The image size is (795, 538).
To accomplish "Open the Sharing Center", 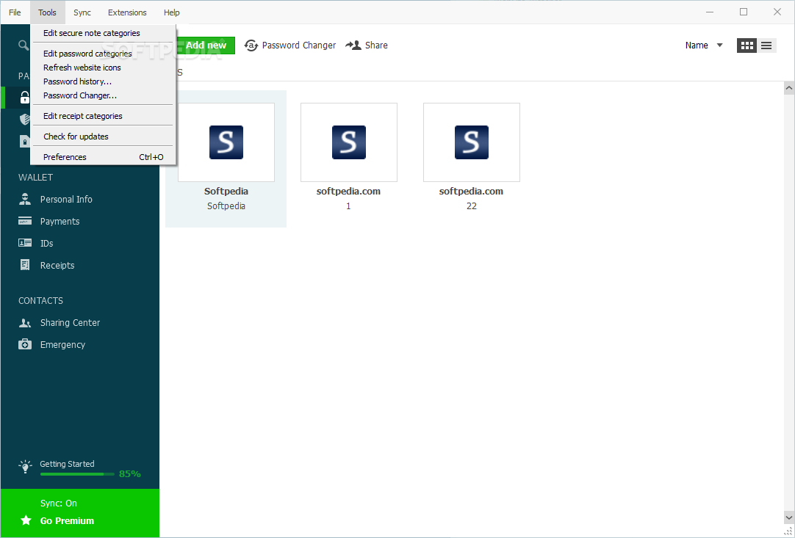I will point(70,322).
